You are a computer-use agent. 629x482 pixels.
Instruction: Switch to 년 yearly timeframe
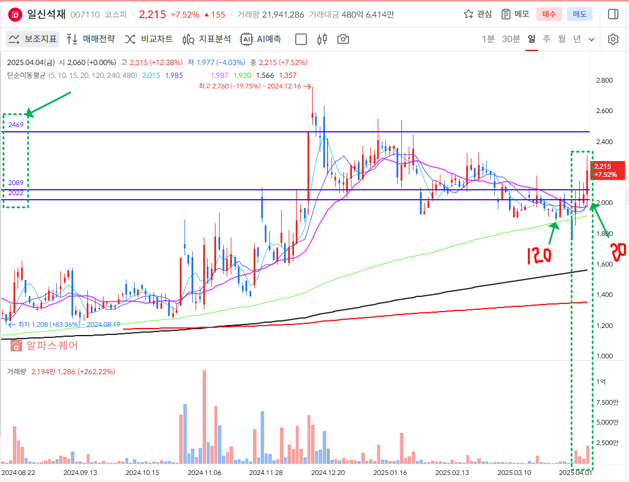577,39
